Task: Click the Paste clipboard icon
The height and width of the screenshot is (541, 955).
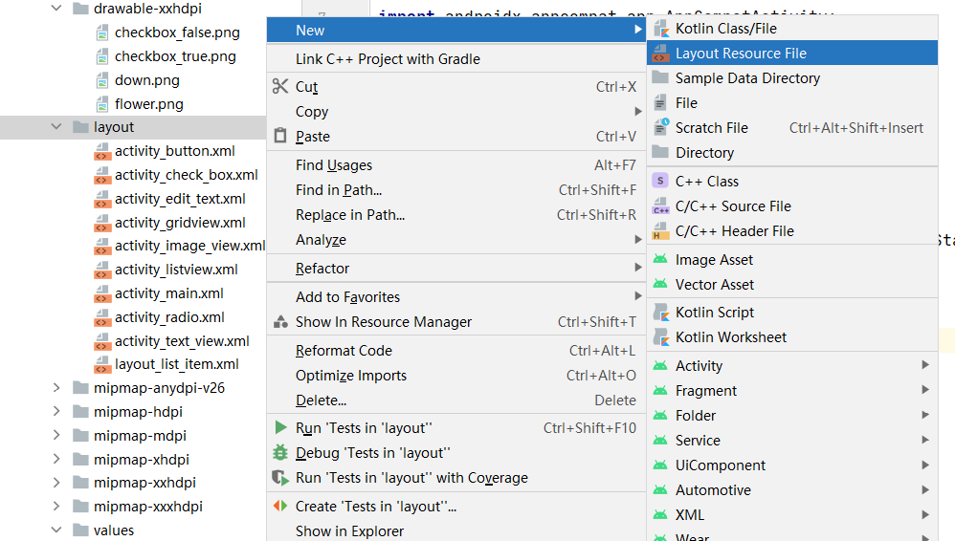Action: click(280, 137)
